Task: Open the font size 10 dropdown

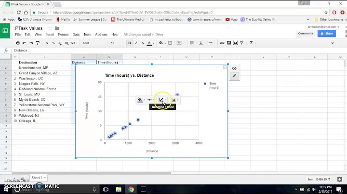Action: click(x=117, y=43)
